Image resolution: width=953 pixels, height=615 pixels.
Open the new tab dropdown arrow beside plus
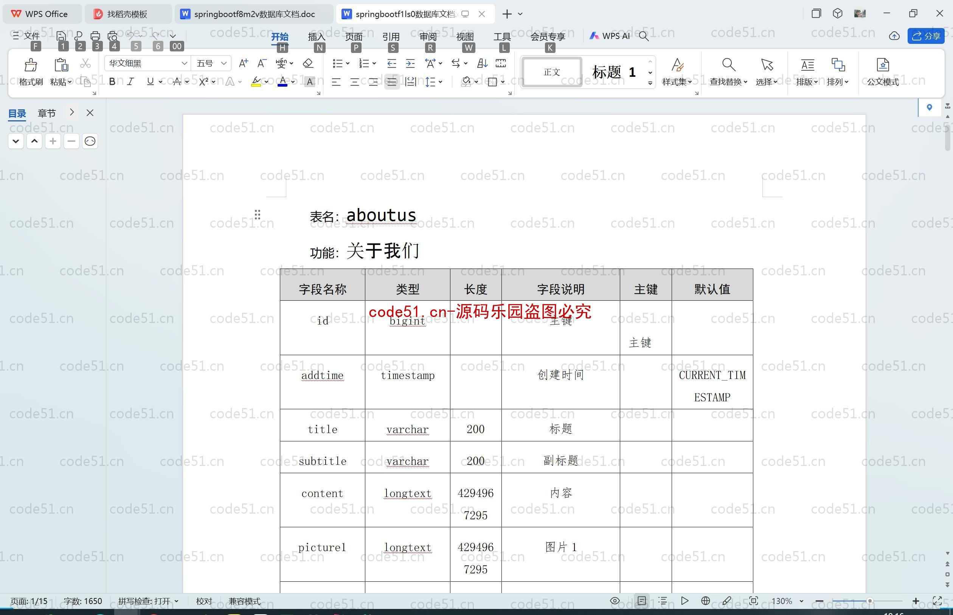(x=520, y=14)
